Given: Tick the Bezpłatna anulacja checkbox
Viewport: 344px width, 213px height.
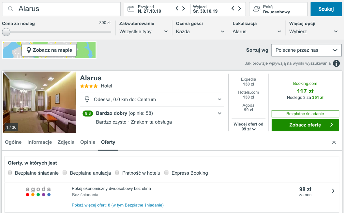Looking at the screenshot, I should click(65, 173).
